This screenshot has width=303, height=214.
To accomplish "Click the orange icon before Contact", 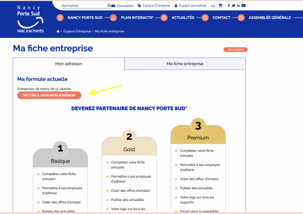I will click(x=205, y=18).
